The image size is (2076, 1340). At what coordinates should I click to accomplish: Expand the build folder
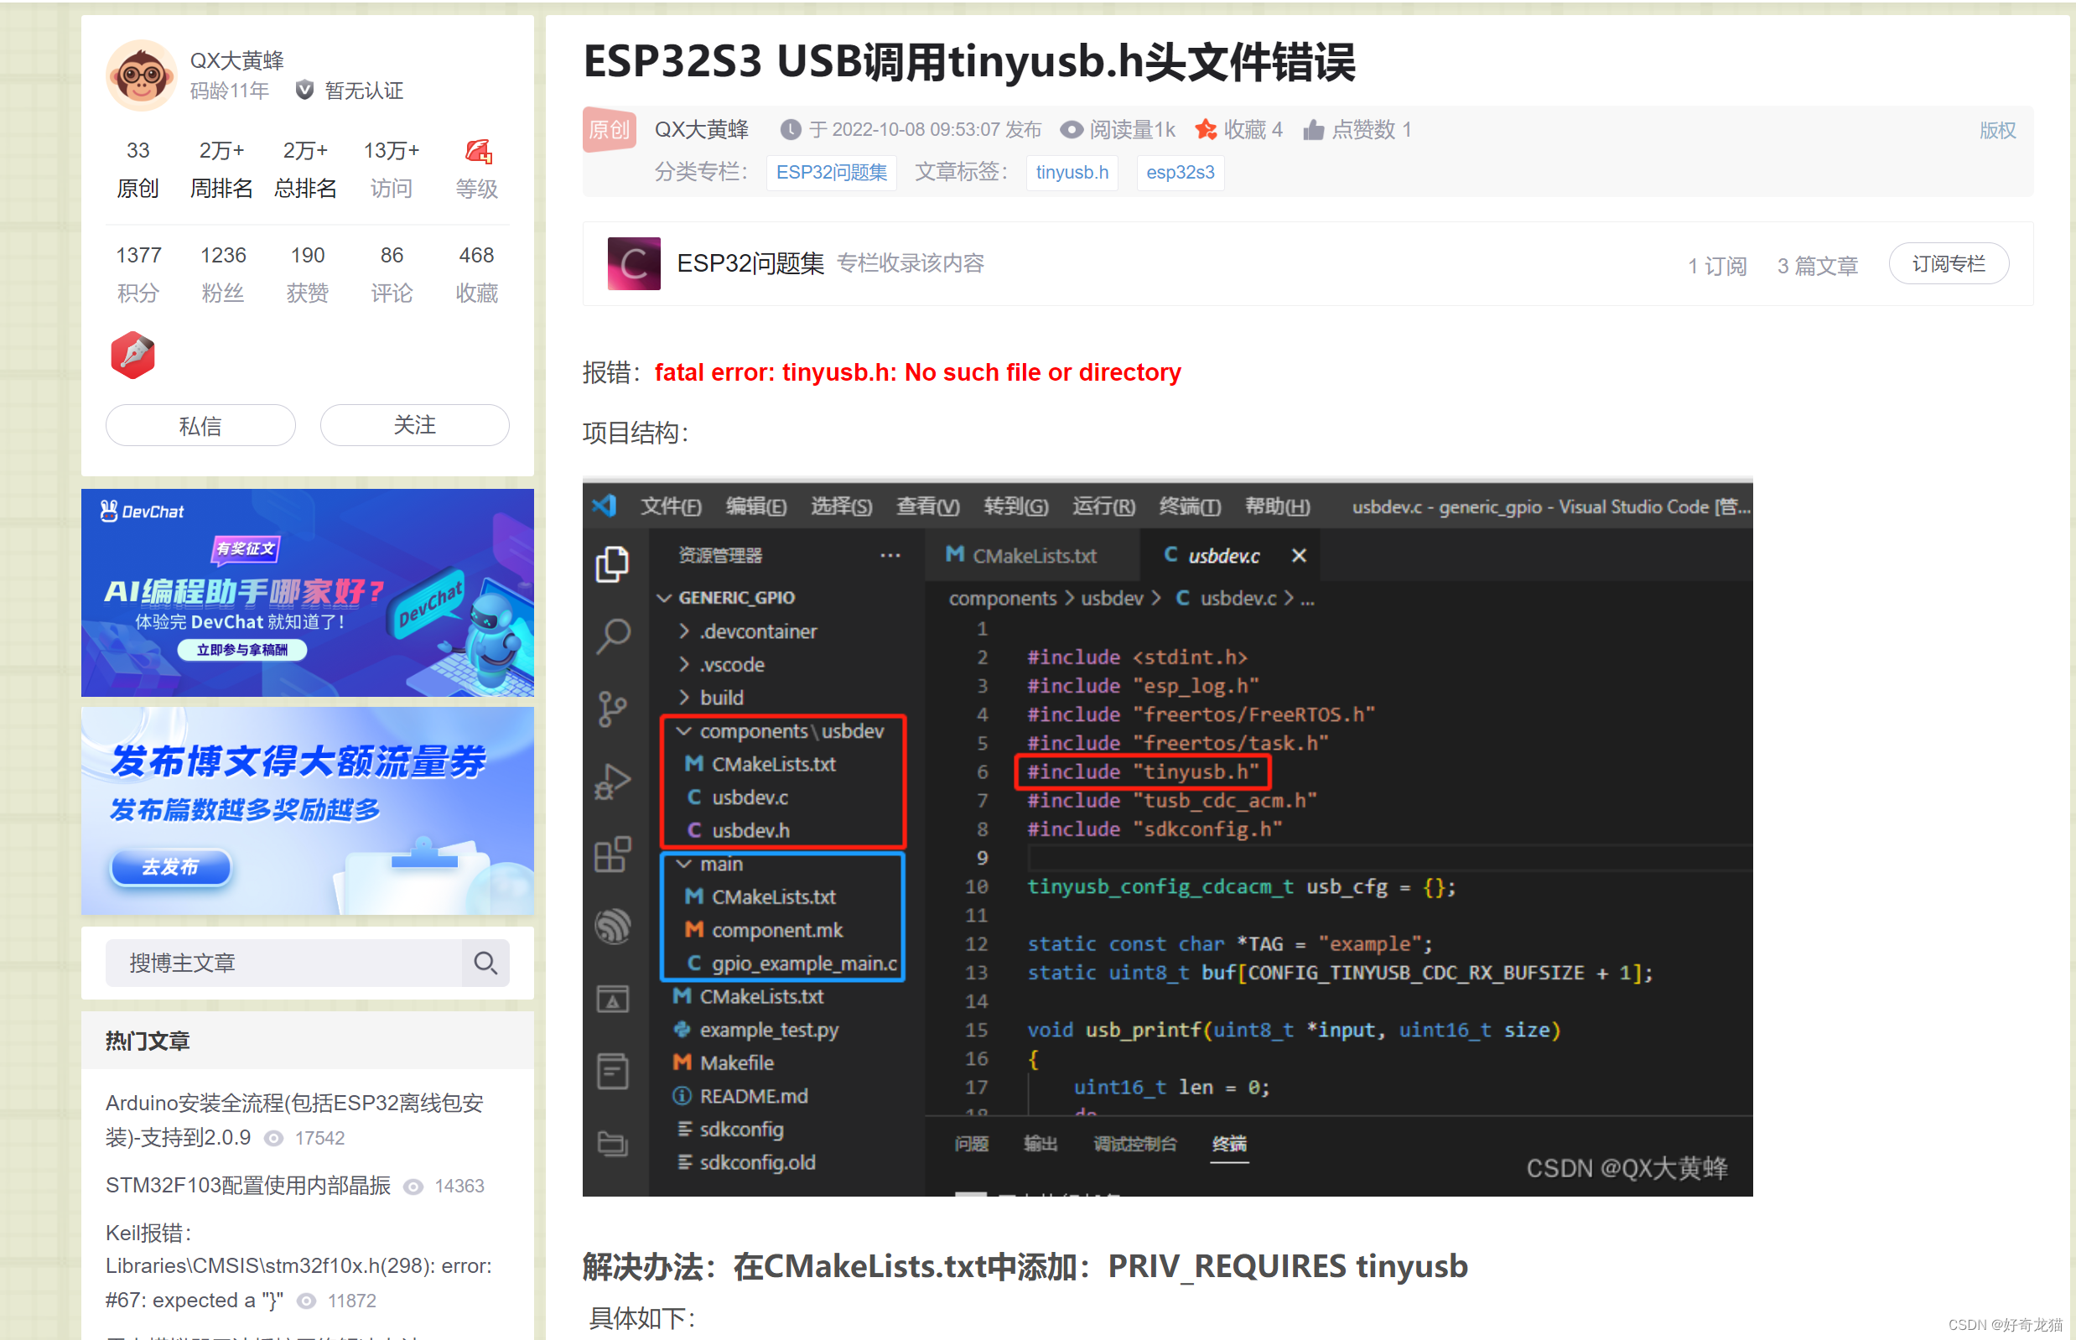[684, 697]
